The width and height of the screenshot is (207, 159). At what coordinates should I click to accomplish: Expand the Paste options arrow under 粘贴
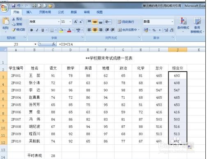(6, 32)
